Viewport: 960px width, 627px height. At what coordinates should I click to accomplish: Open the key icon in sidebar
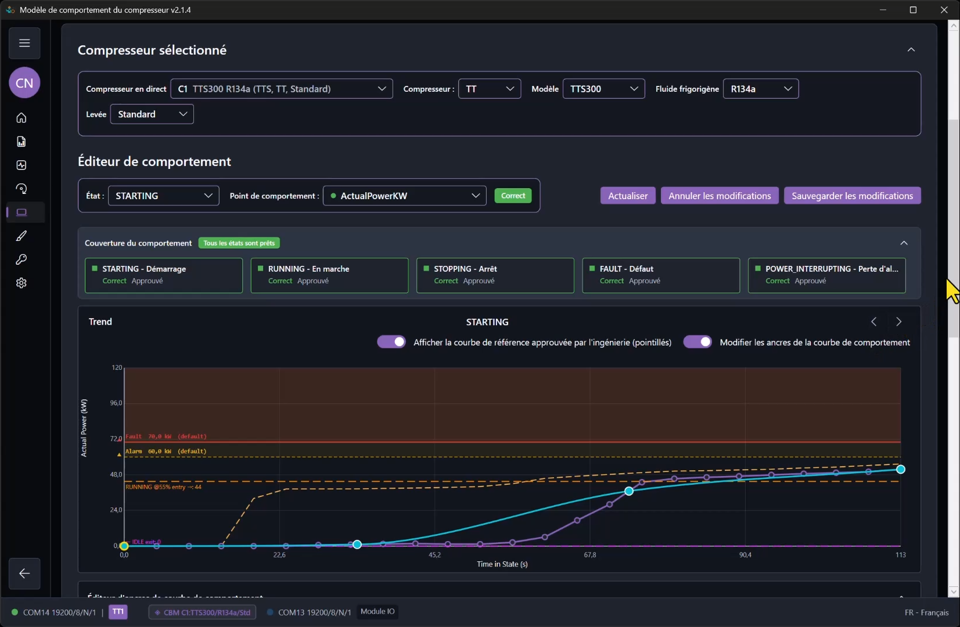coord(21,260)
